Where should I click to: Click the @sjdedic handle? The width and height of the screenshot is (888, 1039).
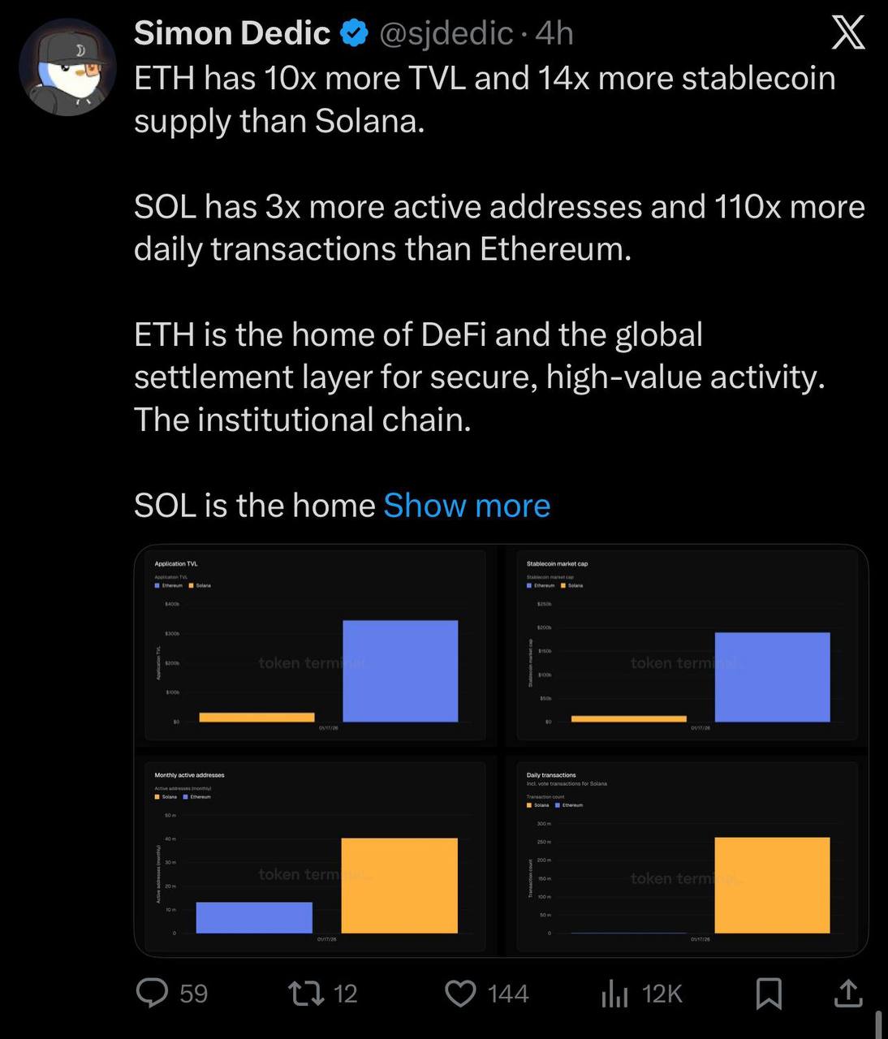coord(446,33)
